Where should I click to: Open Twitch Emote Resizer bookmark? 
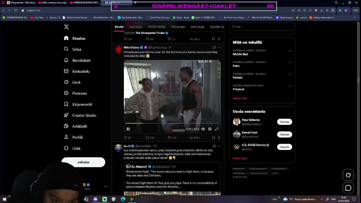point(75,17)
